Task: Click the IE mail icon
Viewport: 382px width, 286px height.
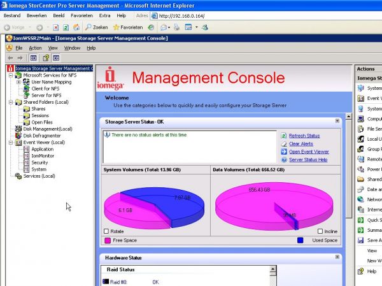Action: pos(164,27)
